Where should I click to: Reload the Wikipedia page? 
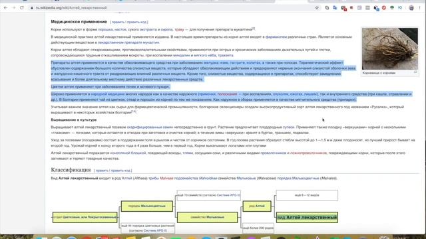coord(22,8)
